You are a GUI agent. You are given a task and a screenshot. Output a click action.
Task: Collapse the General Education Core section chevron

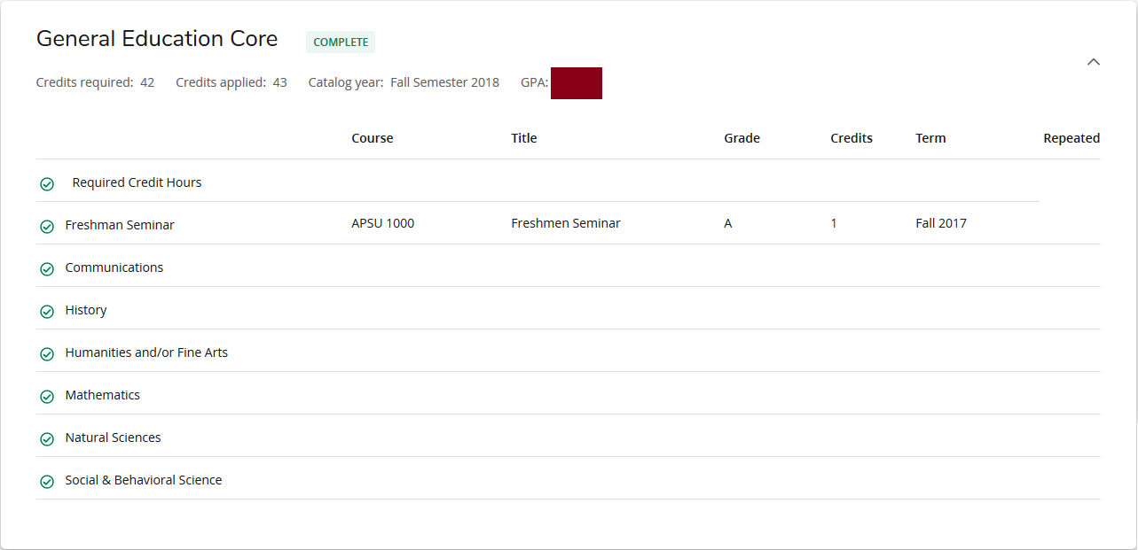tap(1093, 62)
